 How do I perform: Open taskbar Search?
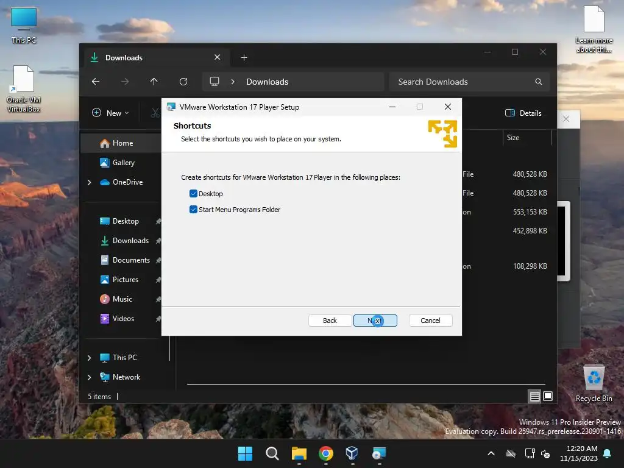(x=272, y=453)
